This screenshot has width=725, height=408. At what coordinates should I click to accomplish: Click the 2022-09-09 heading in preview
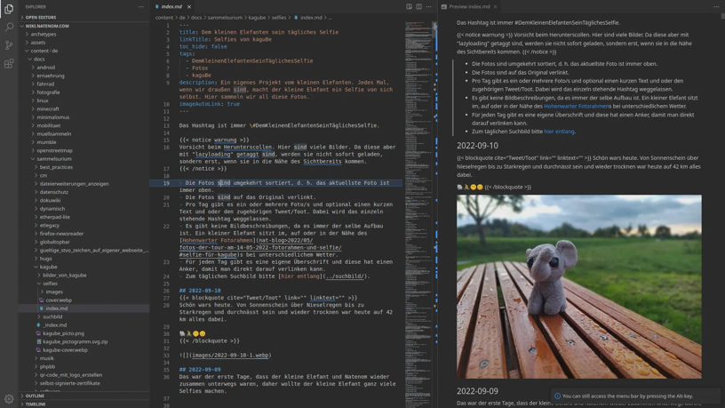coord(477,391)
